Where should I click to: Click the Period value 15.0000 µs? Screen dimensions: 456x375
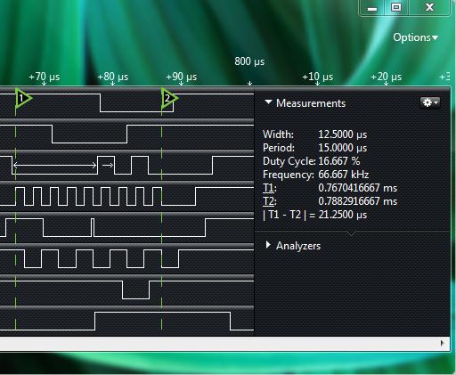[x=343, y=148]
